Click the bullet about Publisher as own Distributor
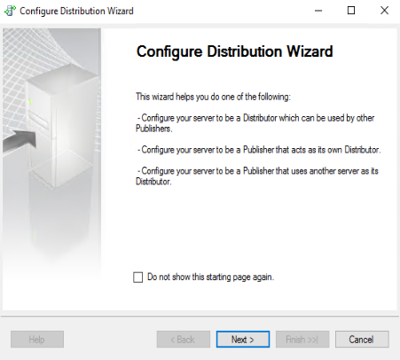The height and width of the screenshot is (360, 400). pos(258,150)
